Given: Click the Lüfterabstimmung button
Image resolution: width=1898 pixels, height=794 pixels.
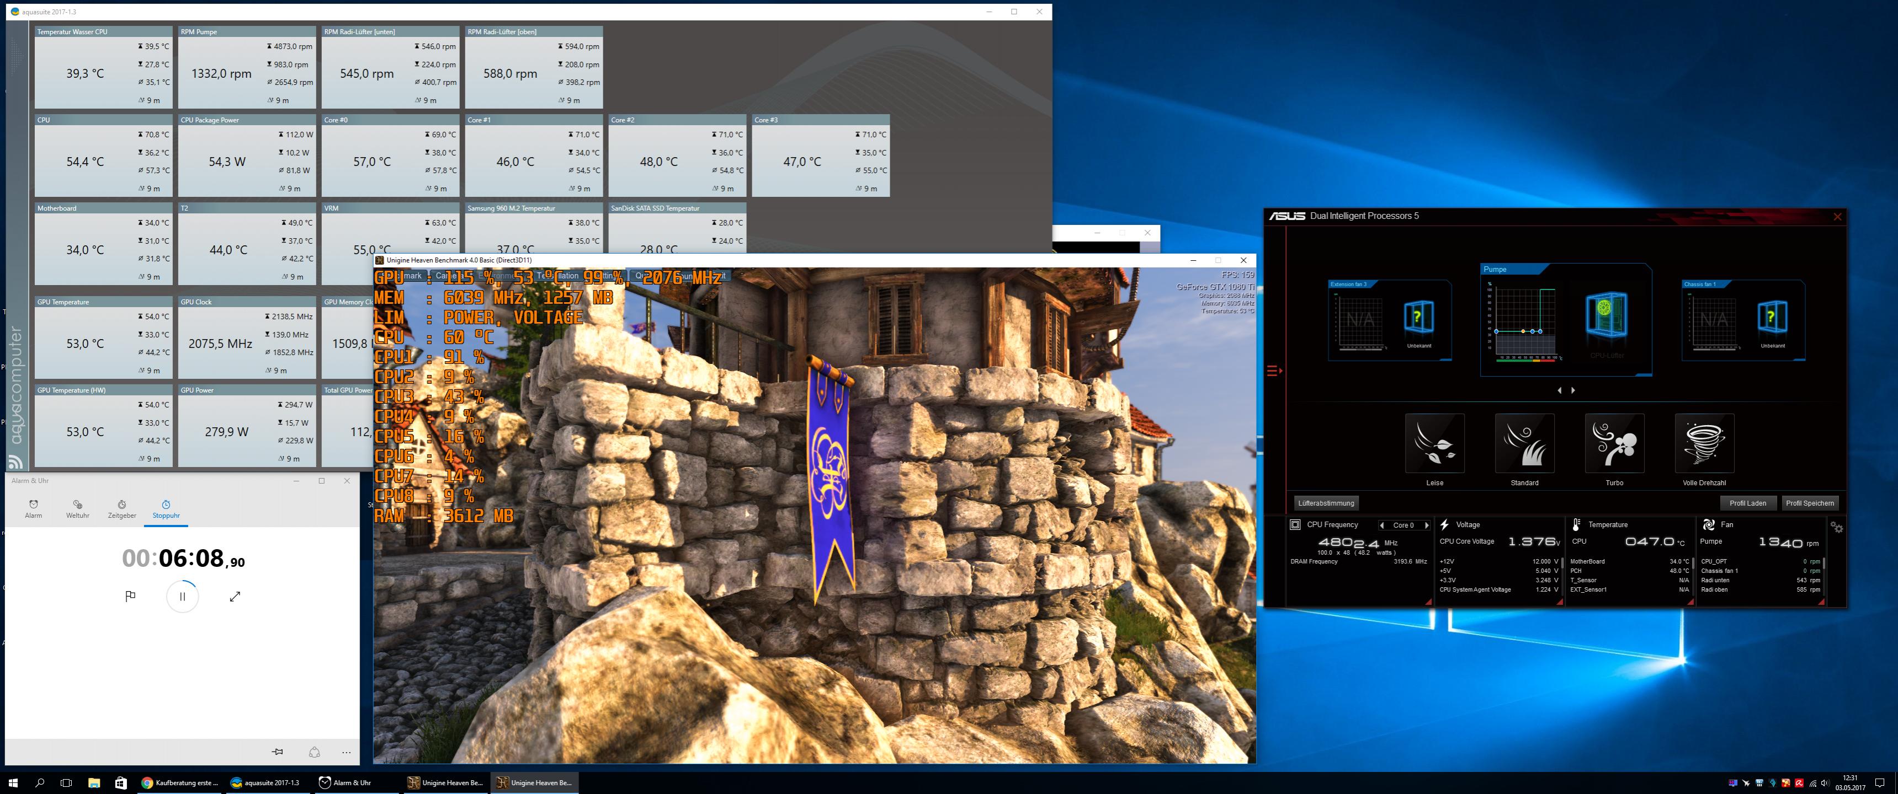Looking at the screenshot, I should click(x=1326, y=503).
